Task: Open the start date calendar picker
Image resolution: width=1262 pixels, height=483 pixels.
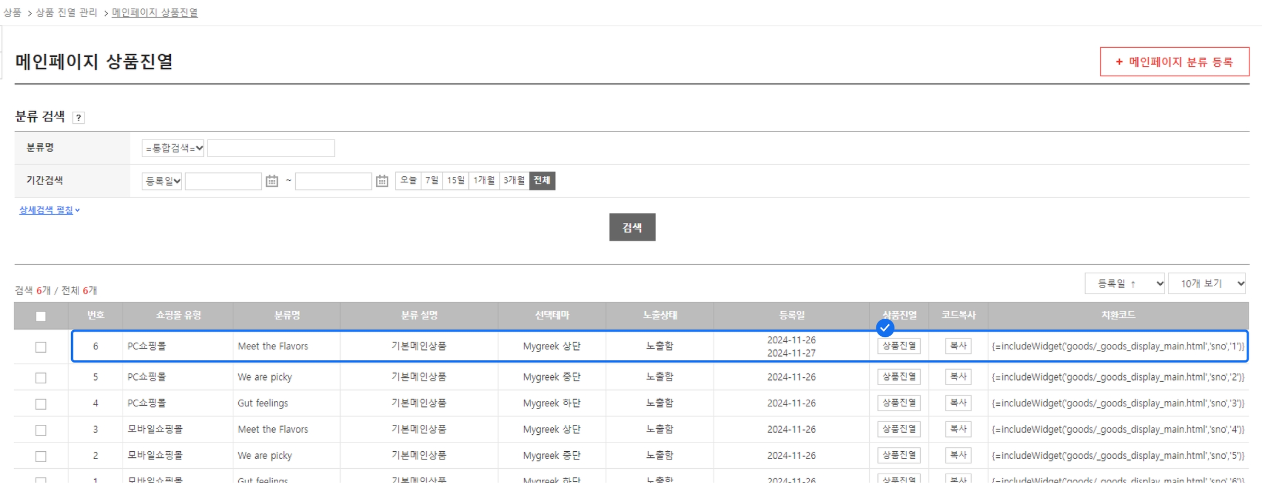Action: click(272, 181)
